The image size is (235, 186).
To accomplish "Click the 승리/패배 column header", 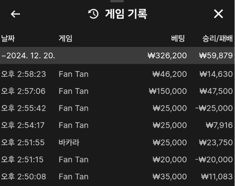I will pyautogui.click(x=217, y=38).
